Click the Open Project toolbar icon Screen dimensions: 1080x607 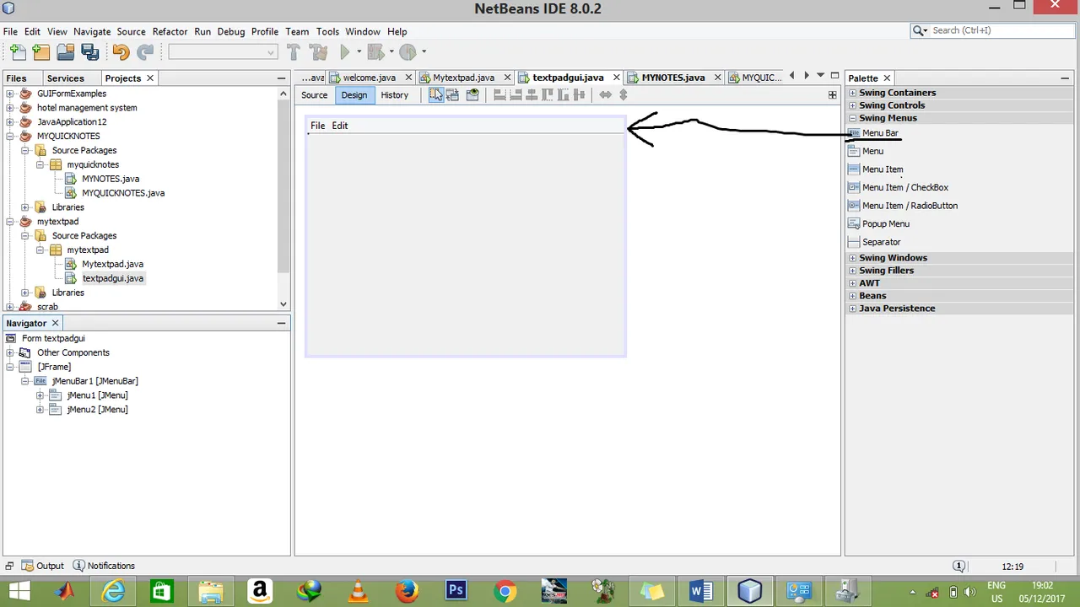tap(66, 52)
